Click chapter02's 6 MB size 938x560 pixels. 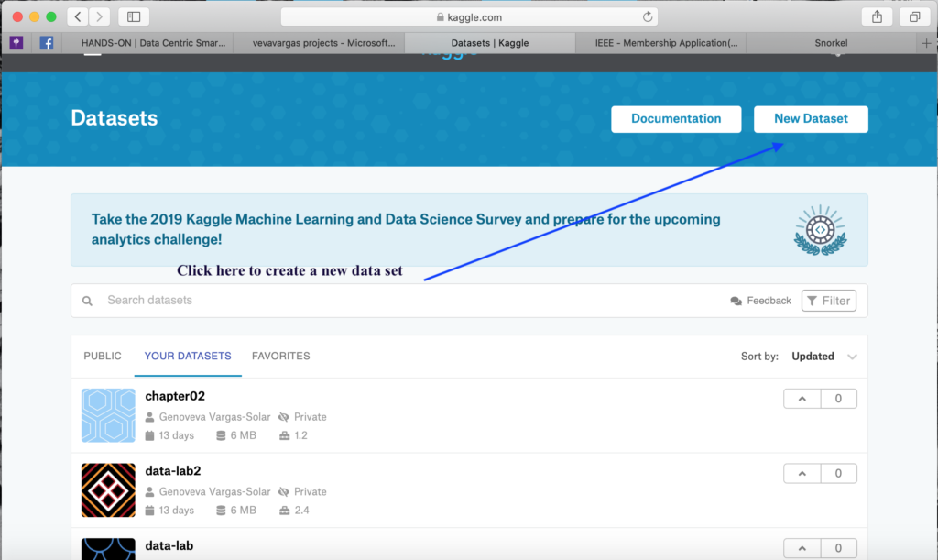tap(243, 435)
